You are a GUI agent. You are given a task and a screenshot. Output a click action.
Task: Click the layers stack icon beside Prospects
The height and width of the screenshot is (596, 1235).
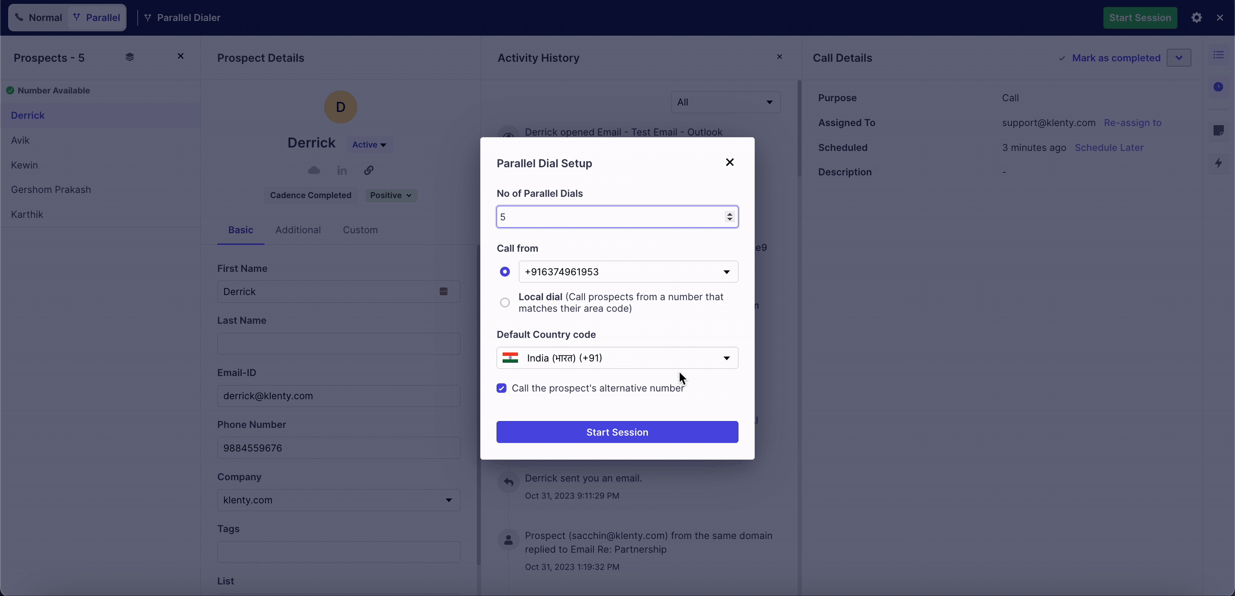(x=129, y=57)
